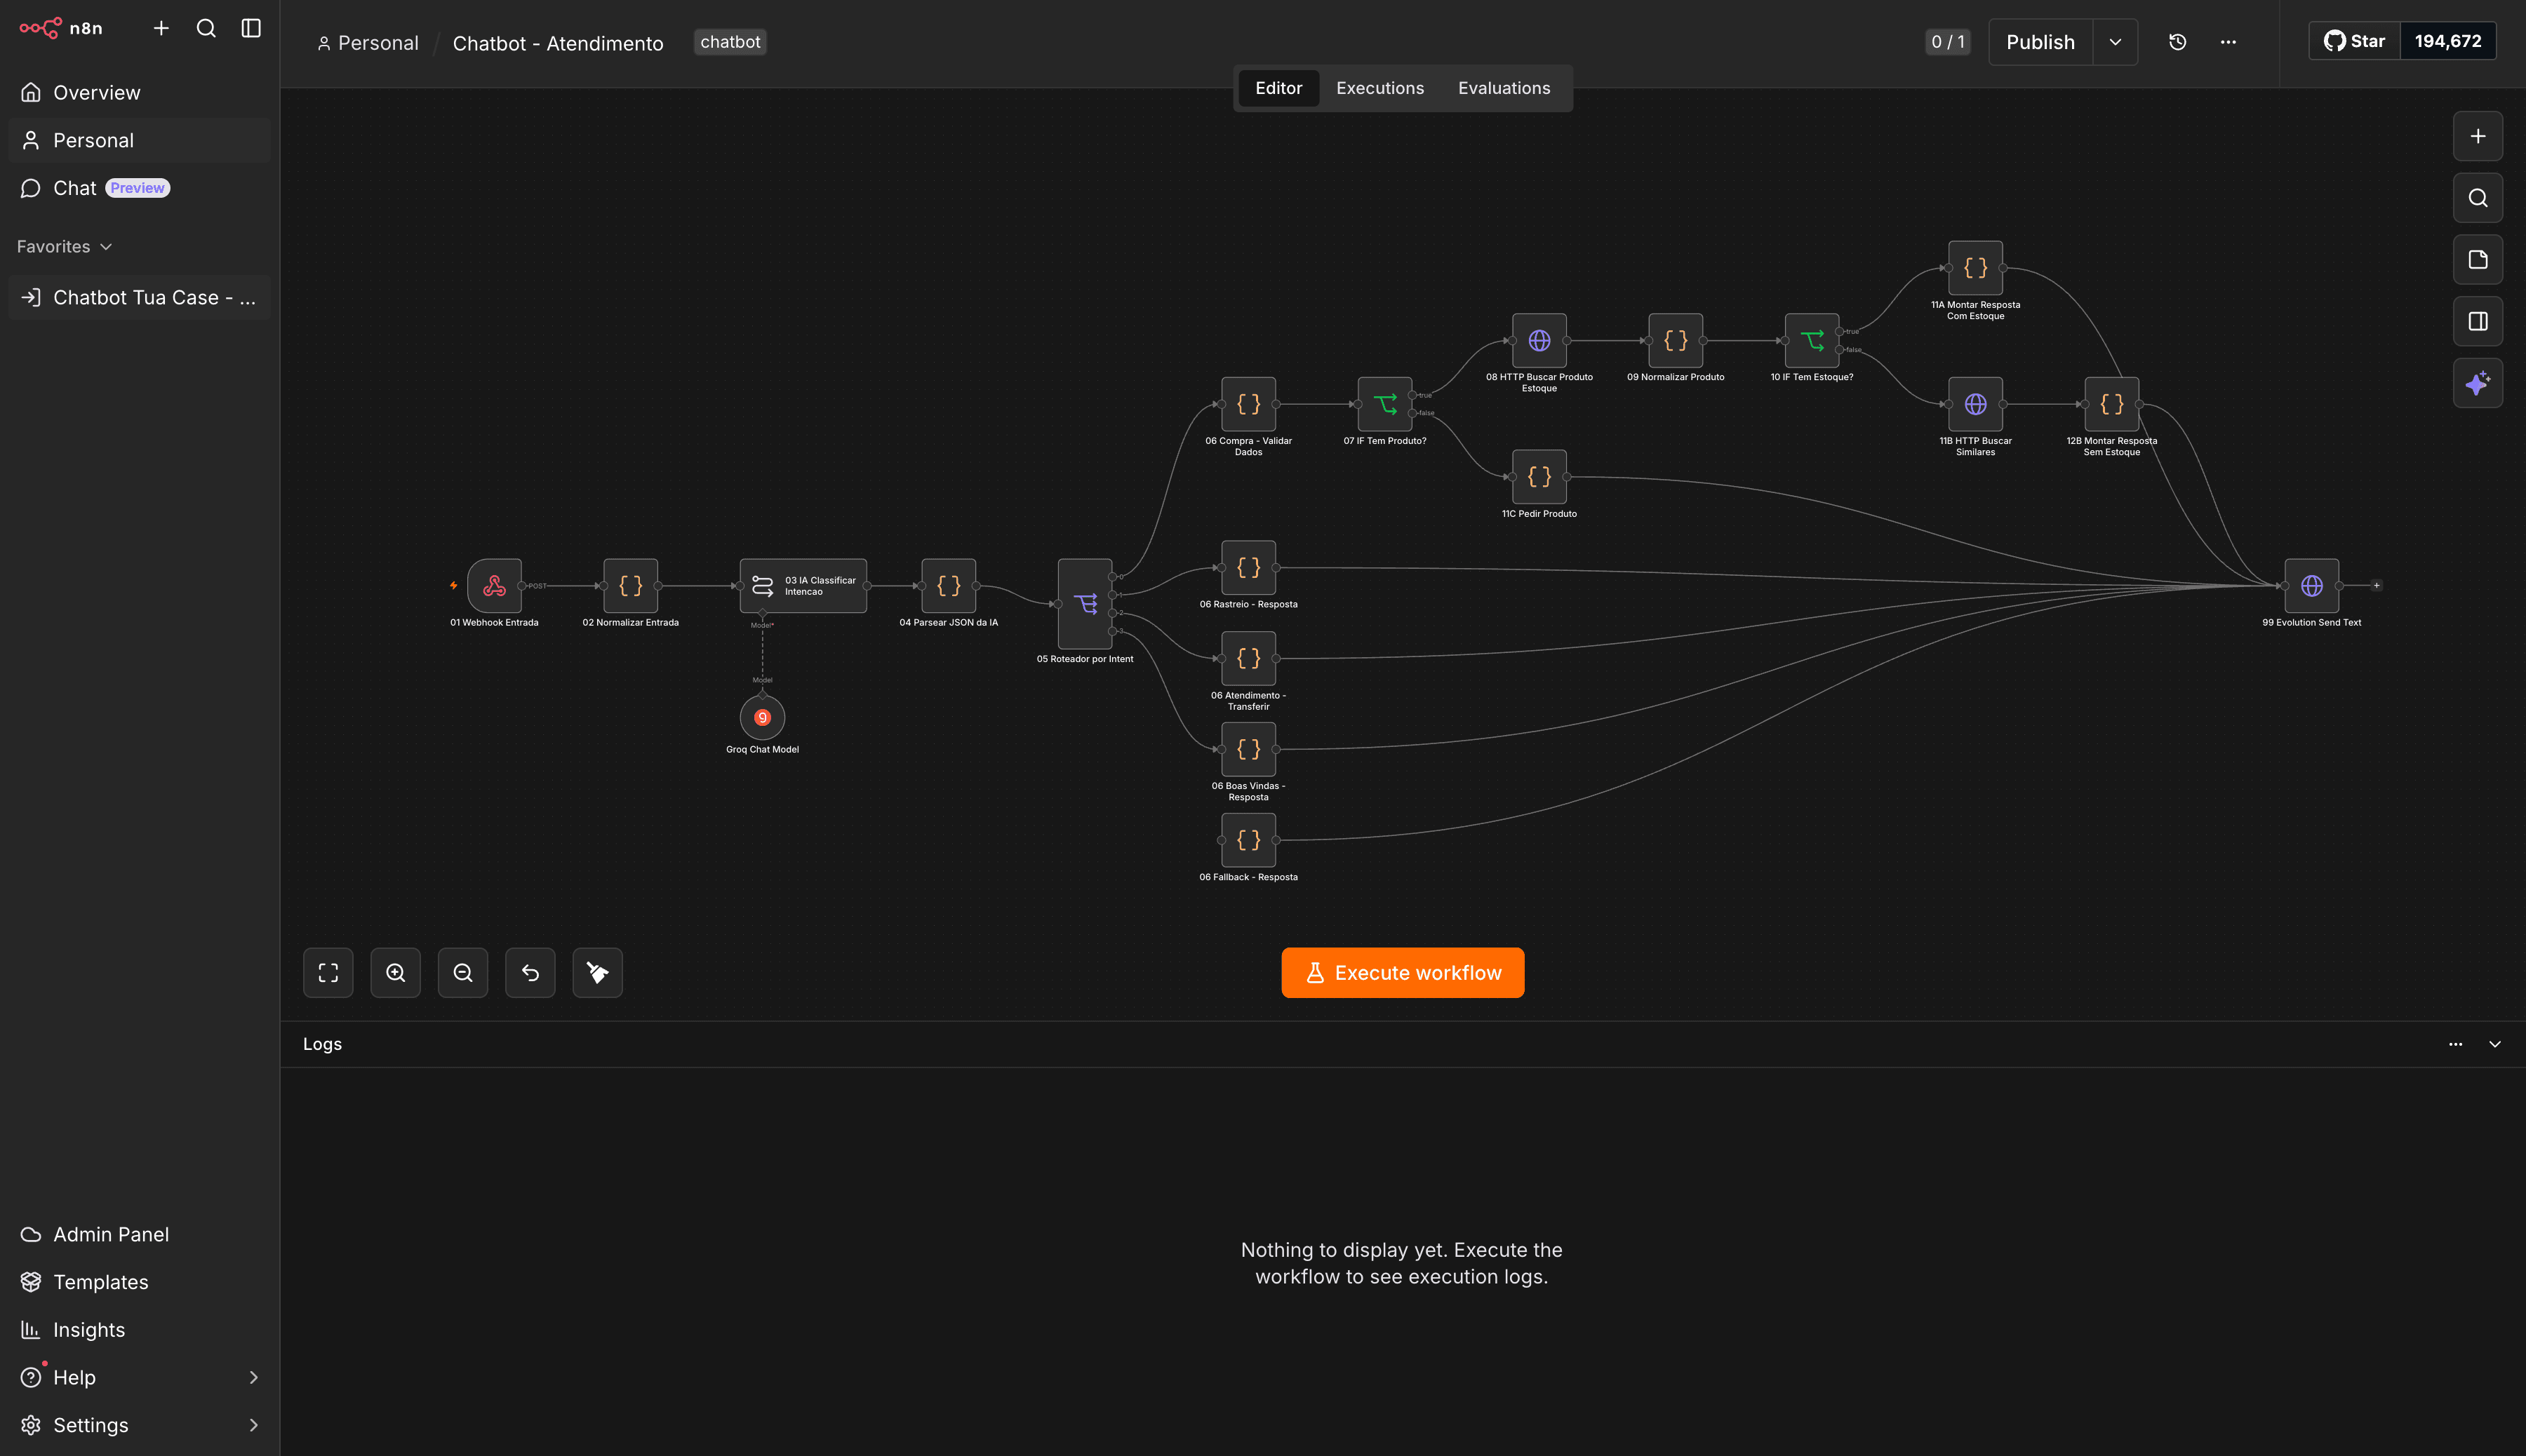The width and height of the screenshot is (2526, 1456).
Task: Select the 11B HTTP Buscar Similares node
Action: pyautogui.click(x=1976, y=404)
